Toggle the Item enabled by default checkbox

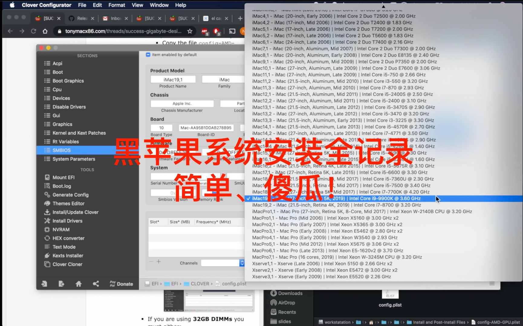[x=148, y=55]
